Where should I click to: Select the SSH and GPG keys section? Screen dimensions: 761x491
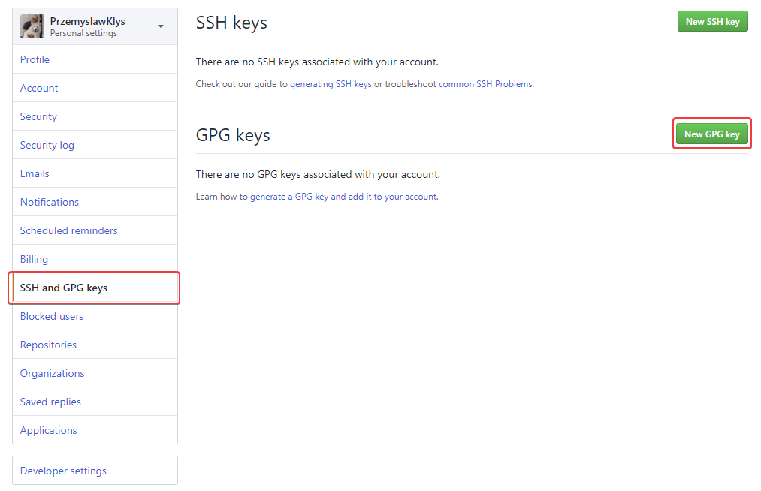pos(64,287)
